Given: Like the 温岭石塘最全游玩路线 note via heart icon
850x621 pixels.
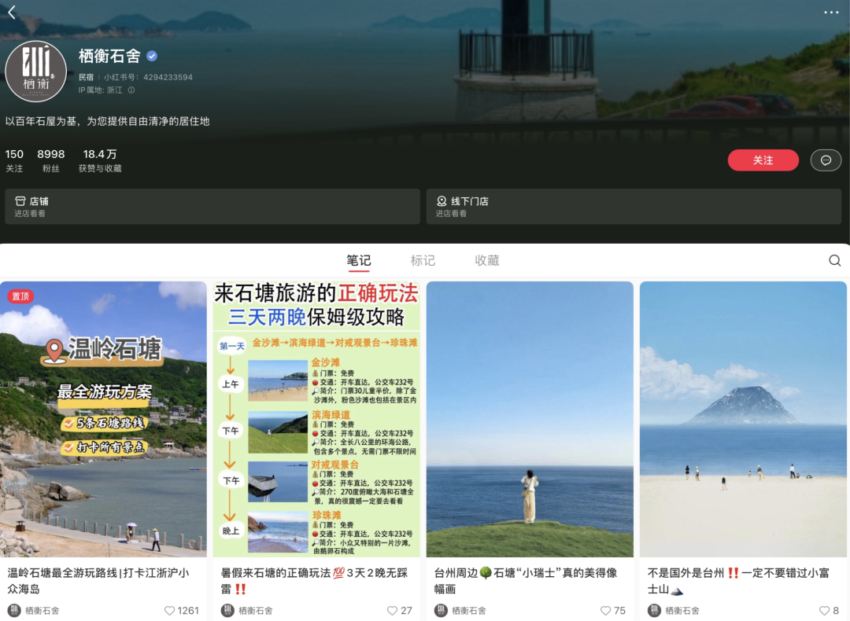Looking at the screenshot, I should pyautogui.click(x=170, y=611).
